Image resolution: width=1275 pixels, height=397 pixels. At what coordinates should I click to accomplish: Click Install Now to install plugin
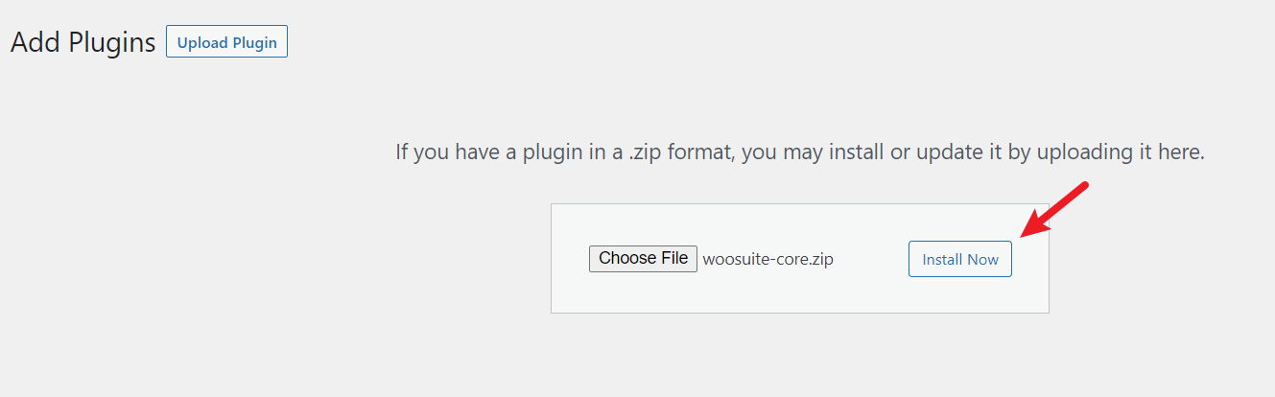[x=959, y=259]
